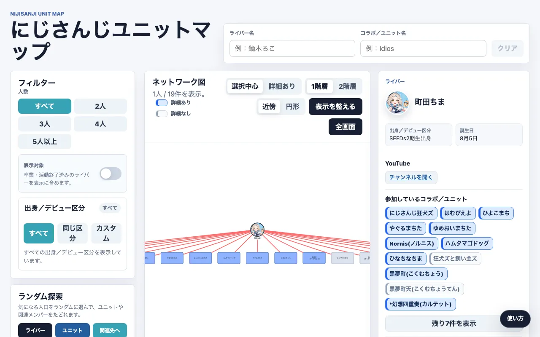Pick a random ユニット
Screen dimensions: 540x337
pos(73,331)
